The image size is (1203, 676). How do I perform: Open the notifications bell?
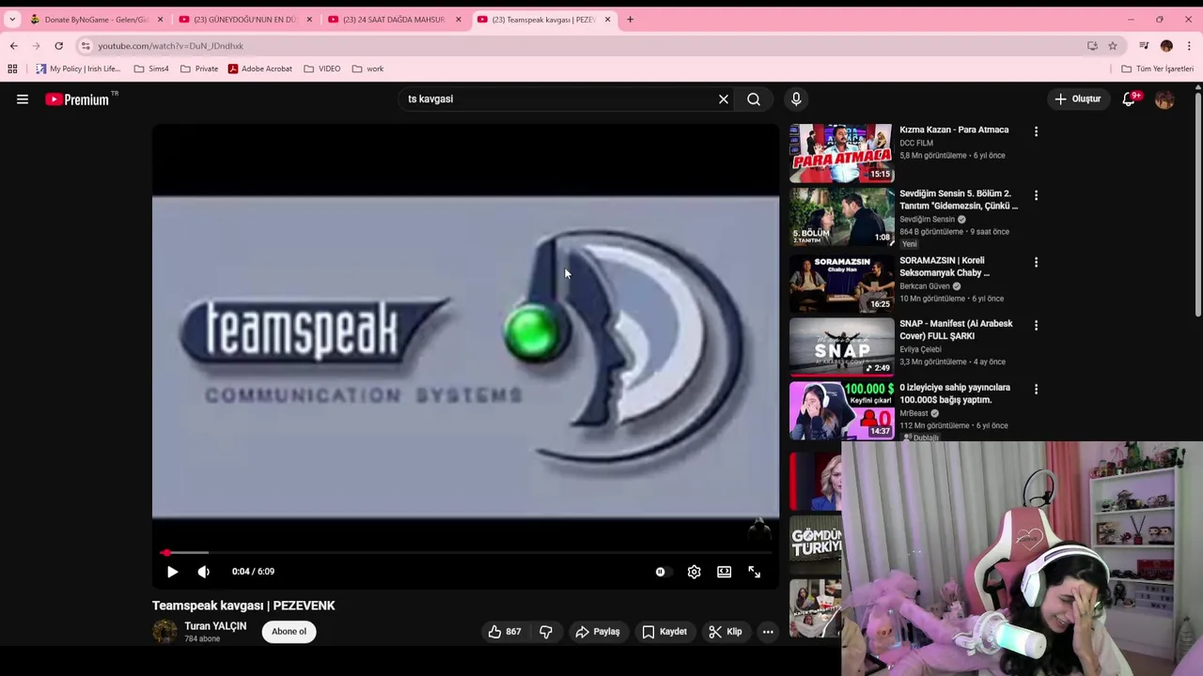click(1129, 99)
